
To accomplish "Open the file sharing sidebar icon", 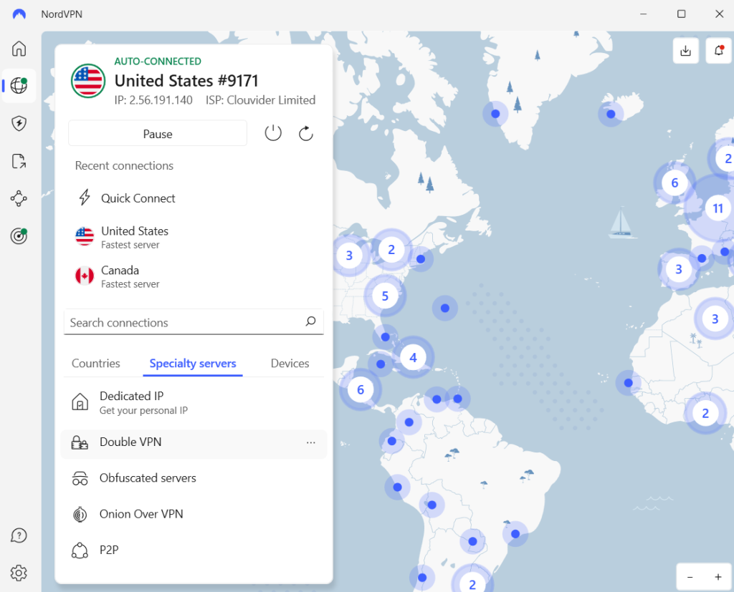I will pyautogui.click(x=19, y=161).
